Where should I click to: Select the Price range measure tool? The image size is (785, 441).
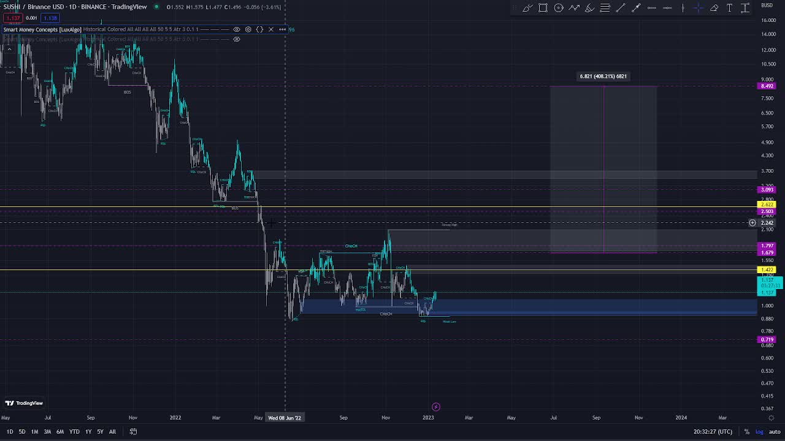point(745,8)
